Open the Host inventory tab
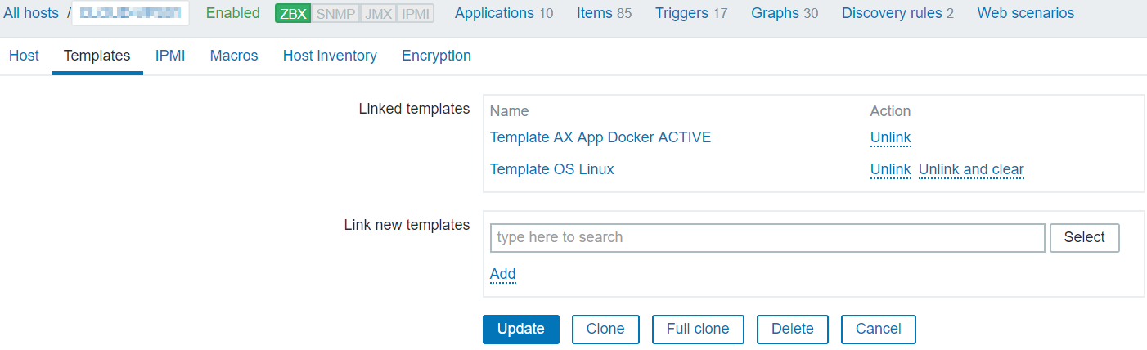1147x350 pixels. [x=330, y=56]
